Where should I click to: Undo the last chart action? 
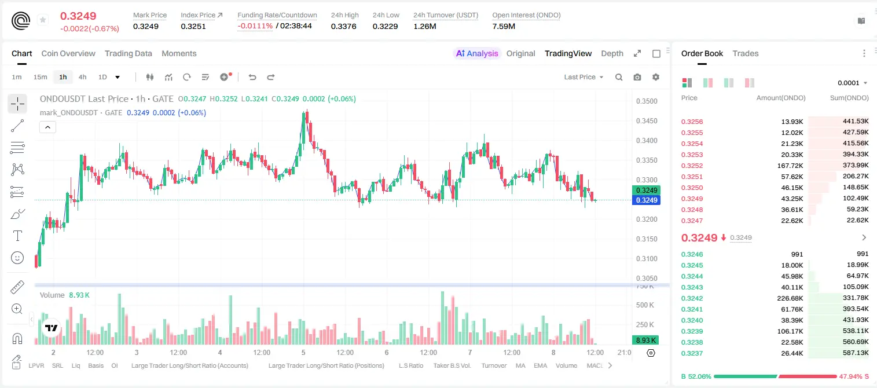point(252,77)
